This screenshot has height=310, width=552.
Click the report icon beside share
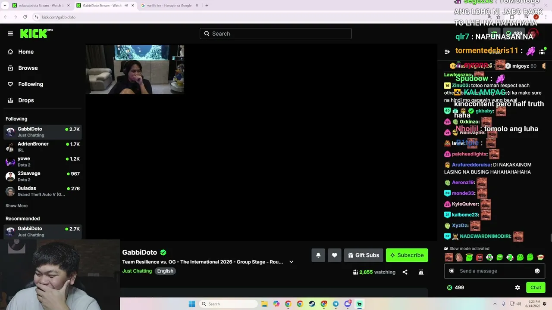point(421,272)
